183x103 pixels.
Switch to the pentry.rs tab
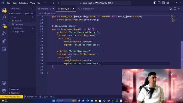[x=66, y=9]
